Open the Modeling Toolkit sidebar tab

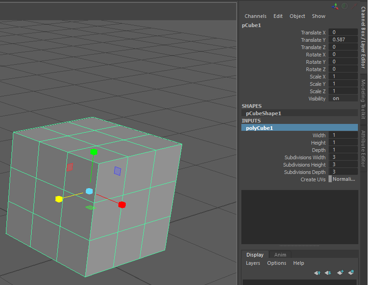[362, 99]
